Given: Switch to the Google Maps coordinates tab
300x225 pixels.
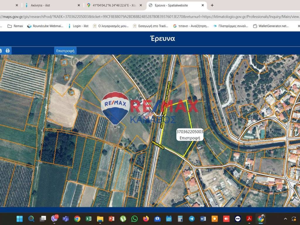Looking at the screenshot, I should coord(114,5).
